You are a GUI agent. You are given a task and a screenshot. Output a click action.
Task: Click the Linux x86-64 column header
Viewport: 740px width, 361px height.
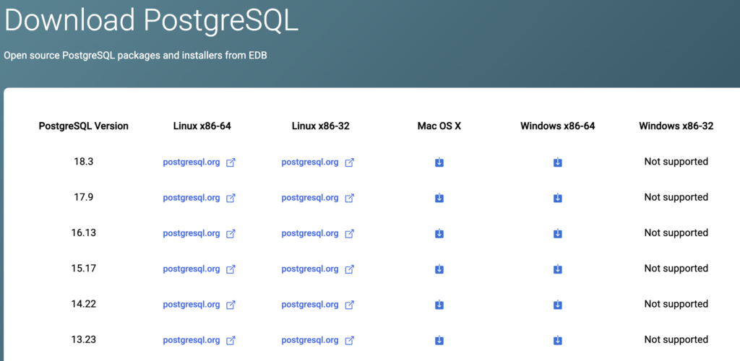point(202,126)
